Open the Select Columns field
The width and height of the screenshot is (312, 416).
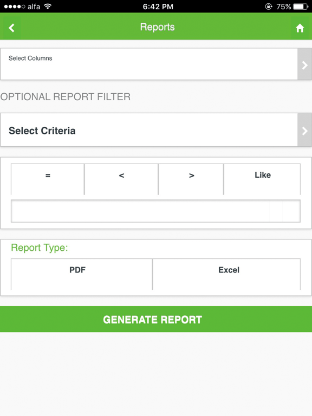[149, 64]
